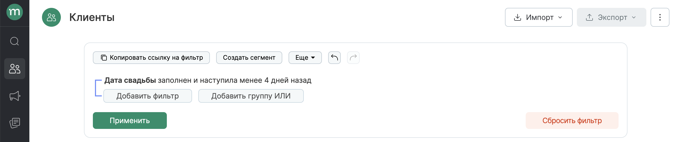
Task: Expand the Экспорт dropdown
Action: point(611,17)
